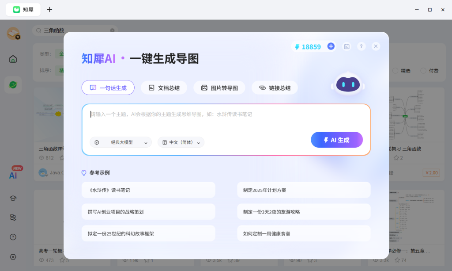Clear the 三角函数 search text
The width and height of the screenshot is (452, 271).
pyautogui.click(x=113, y=31)
